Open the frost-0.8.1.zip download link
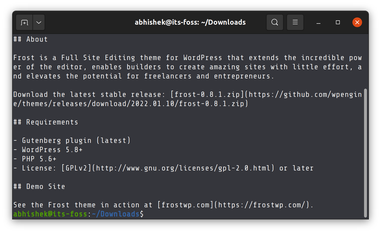This screenshot has width=381, height=233. point(209,94)
